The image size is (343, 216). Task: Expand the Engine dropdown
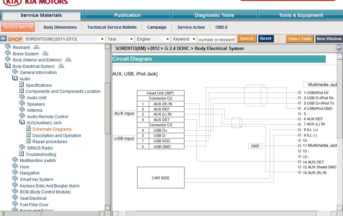click(x=167, y=39)
